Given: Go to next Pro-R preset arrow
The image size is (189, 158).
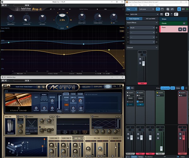Looking at the screenshot, I should tap(97, 9).
